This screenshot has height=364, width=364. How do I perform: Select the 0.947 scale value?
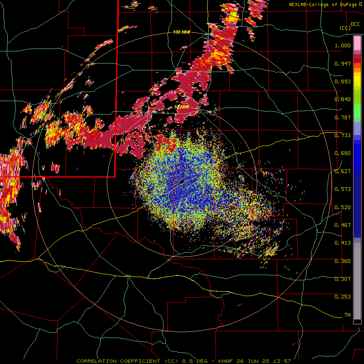343,63
